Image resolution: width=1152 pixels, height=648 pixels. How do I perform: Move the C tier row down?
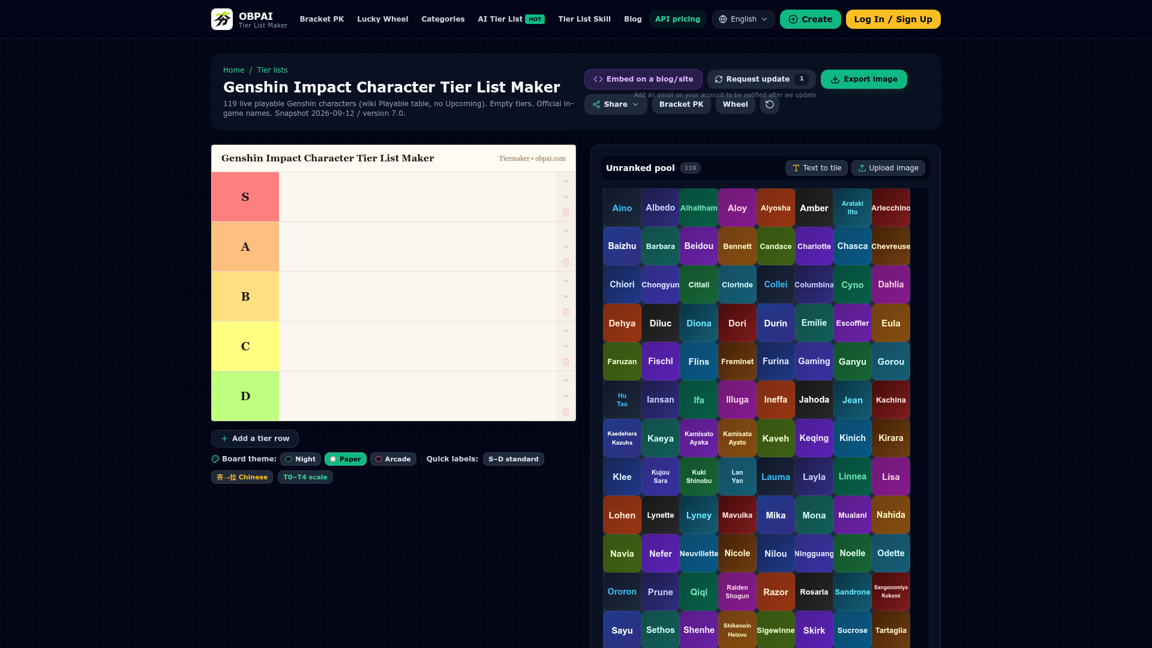click(566, 346)
